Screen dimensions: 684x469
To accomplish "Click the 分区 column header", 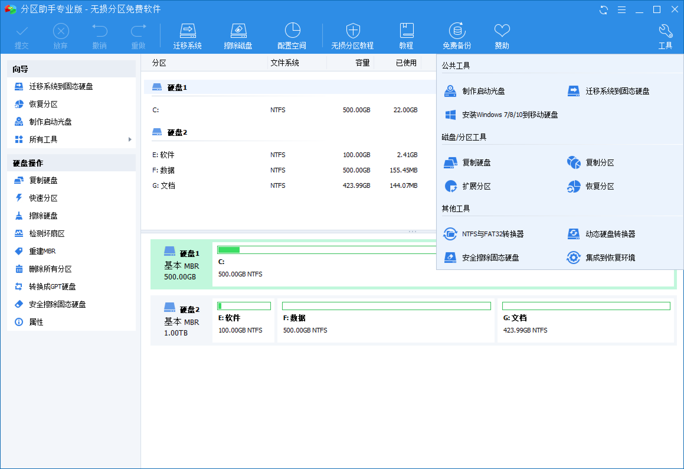I will pos(204,63).
